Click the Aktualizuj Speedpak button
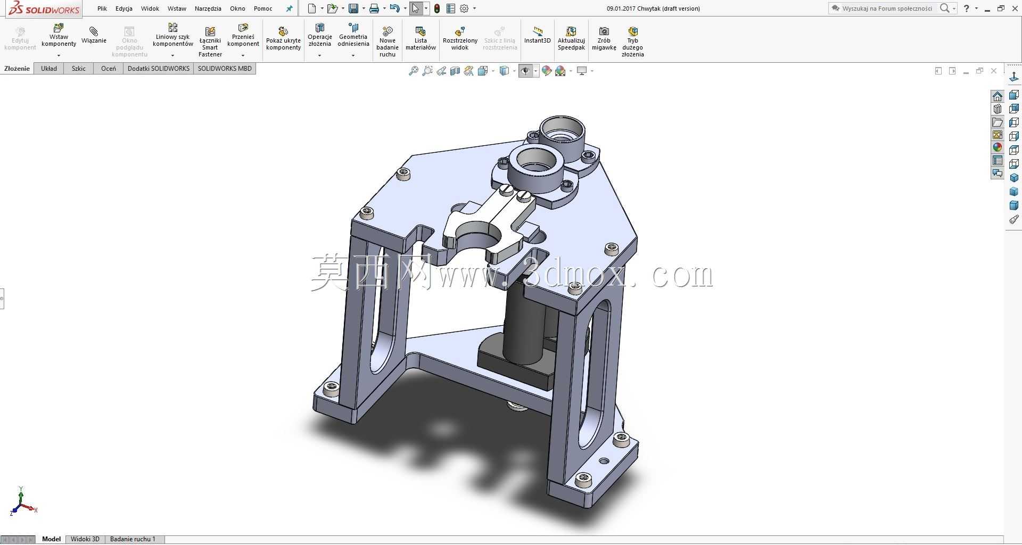The height and width of the screenshot is (545, 1022). pos(571,38)
